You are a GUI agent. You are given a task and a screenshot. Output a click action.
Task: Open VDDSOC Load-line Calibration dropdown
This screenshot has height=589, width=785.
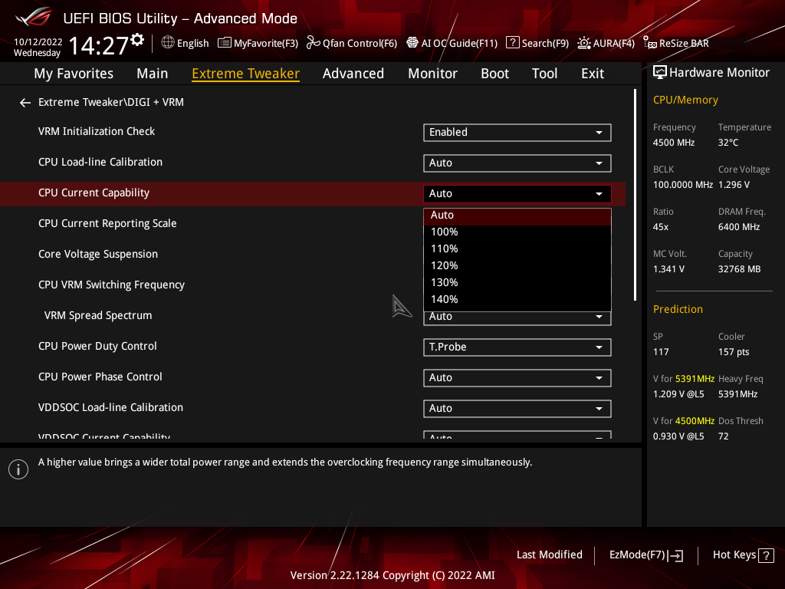517,409
